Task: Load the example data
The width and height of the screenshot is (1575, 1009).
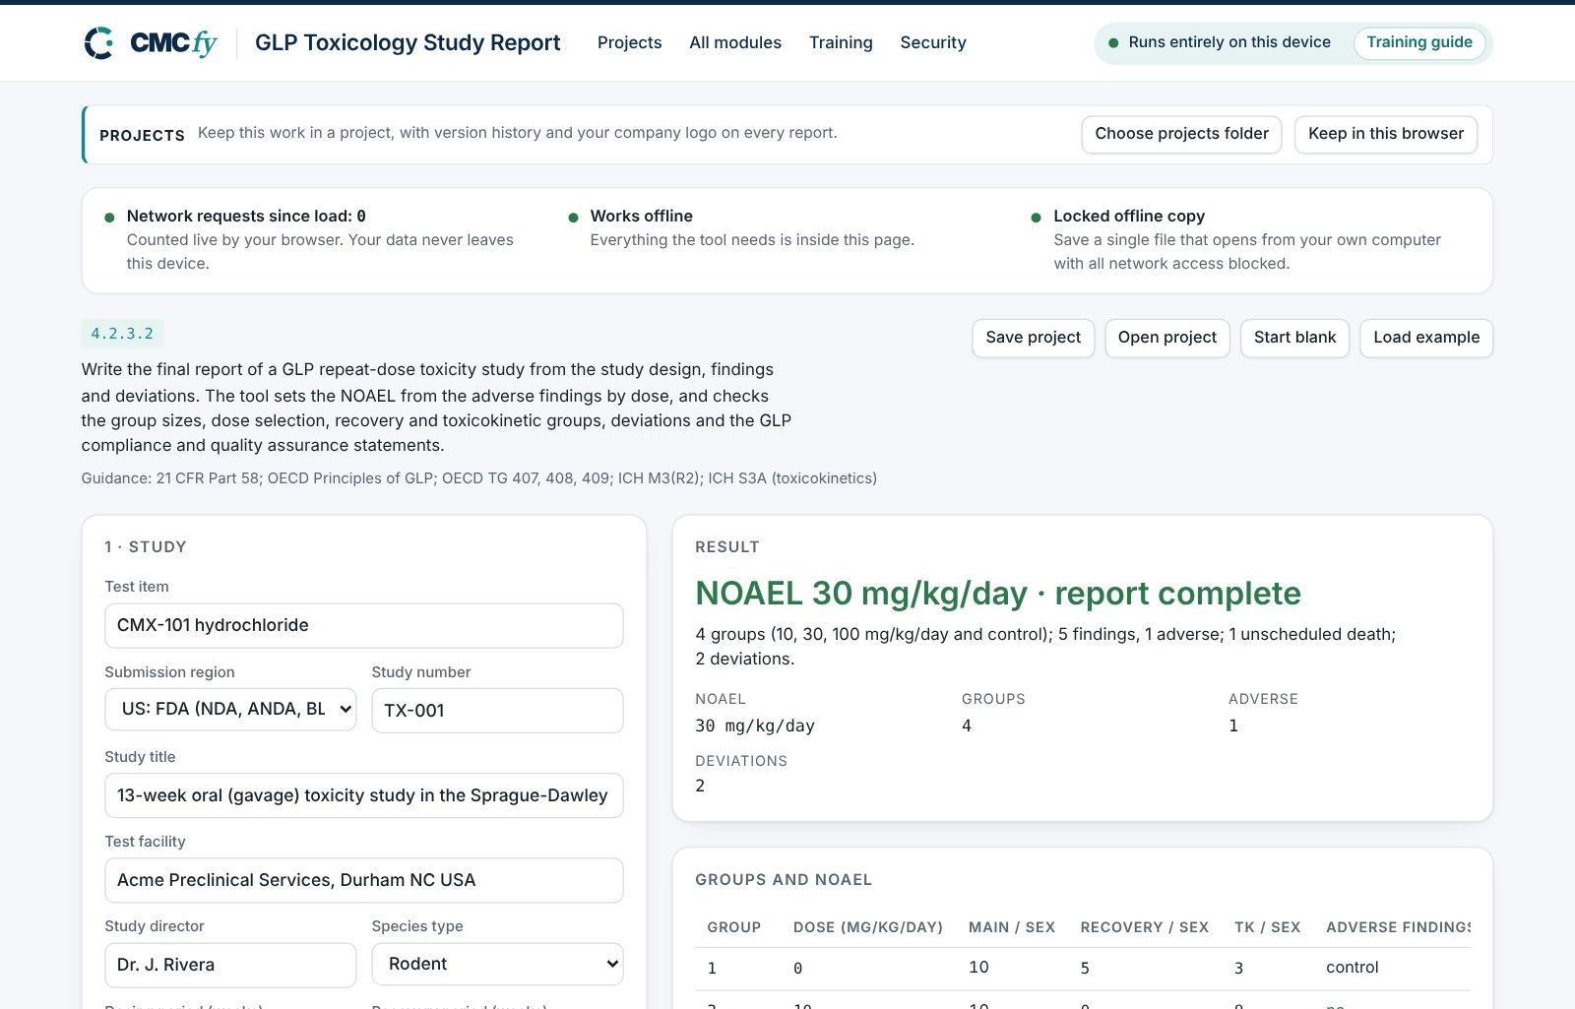Action: coord(1426,338)
